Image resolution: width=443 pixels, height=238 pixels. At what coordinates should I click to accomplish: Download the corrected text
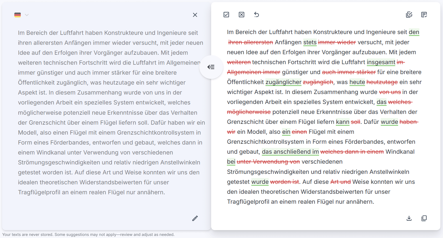coord(409,218)
